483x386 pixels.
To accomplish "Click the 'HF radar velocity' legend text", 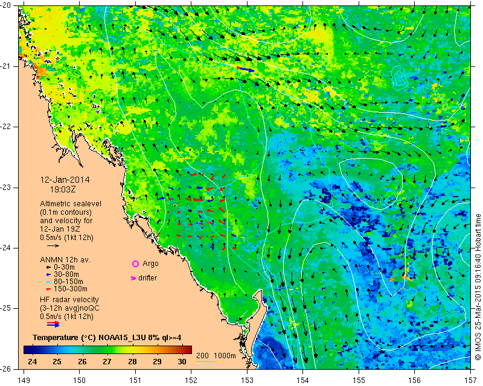I will [69, 300].
